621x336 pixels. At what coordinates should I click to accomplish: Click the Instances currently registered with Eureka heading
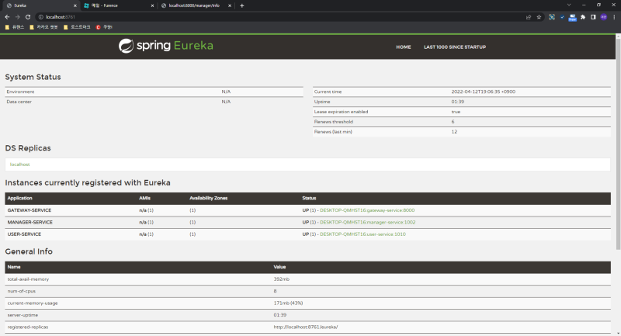88,183
